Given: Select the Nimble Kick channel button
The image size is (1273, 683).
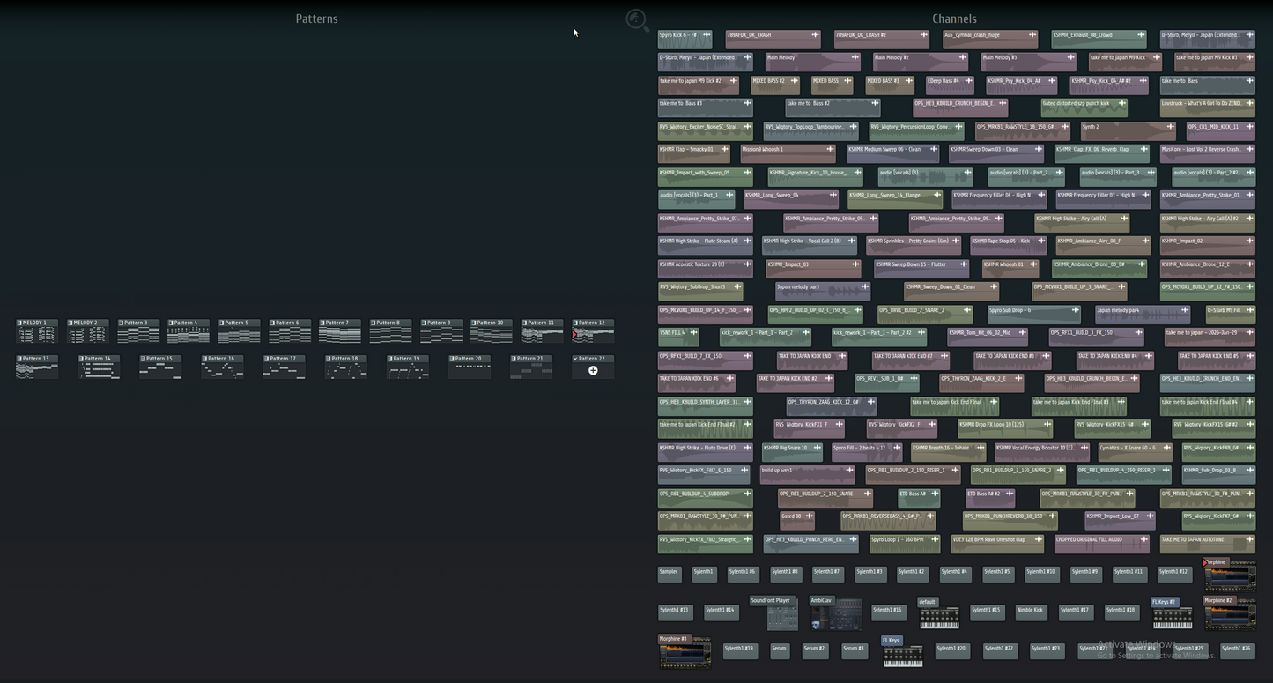Looking at the screenshot, I should pos(1030,611).
